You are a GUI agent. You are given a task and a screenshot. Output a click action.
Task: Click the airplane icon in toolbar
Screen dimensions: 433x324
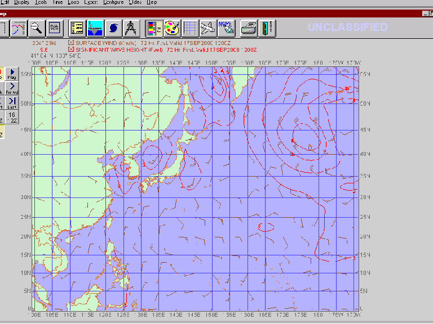click(208, 28)
